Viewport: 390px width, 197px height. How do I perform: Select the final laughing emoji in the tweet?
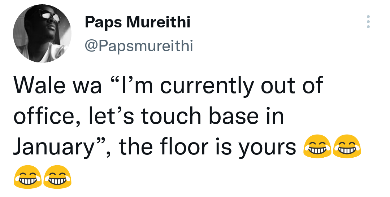click(57, 177)
